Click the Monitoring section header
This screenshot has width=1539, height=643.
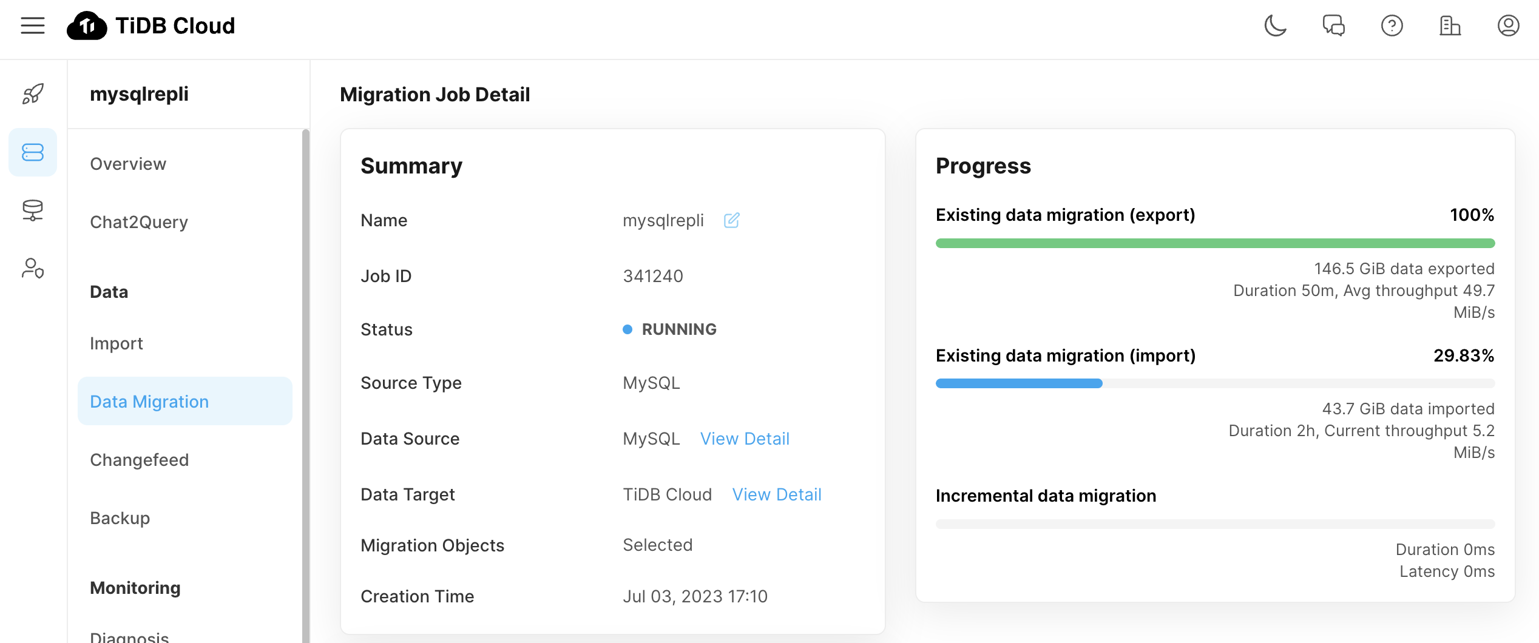point(135,588)
